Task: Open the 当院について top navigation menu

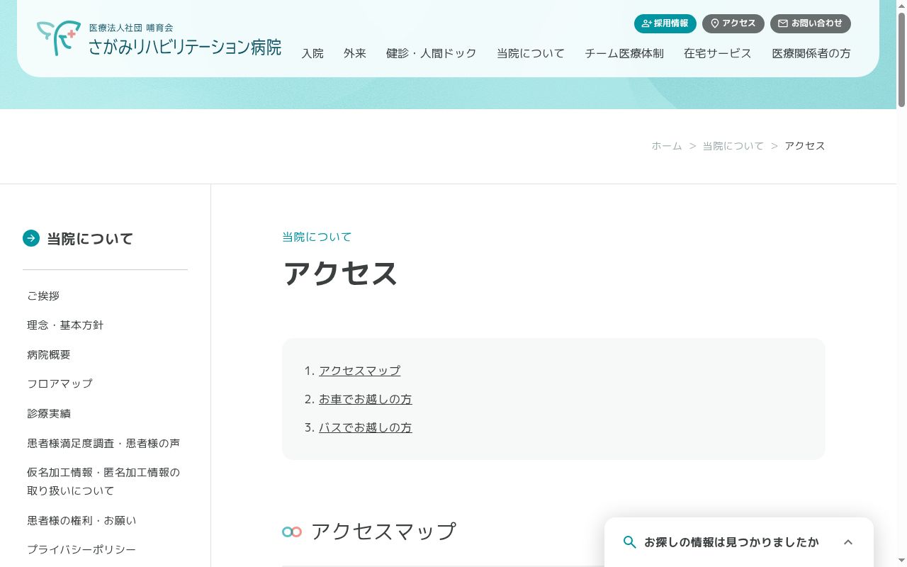Action: pyautogui.click(x=531, y=53)
